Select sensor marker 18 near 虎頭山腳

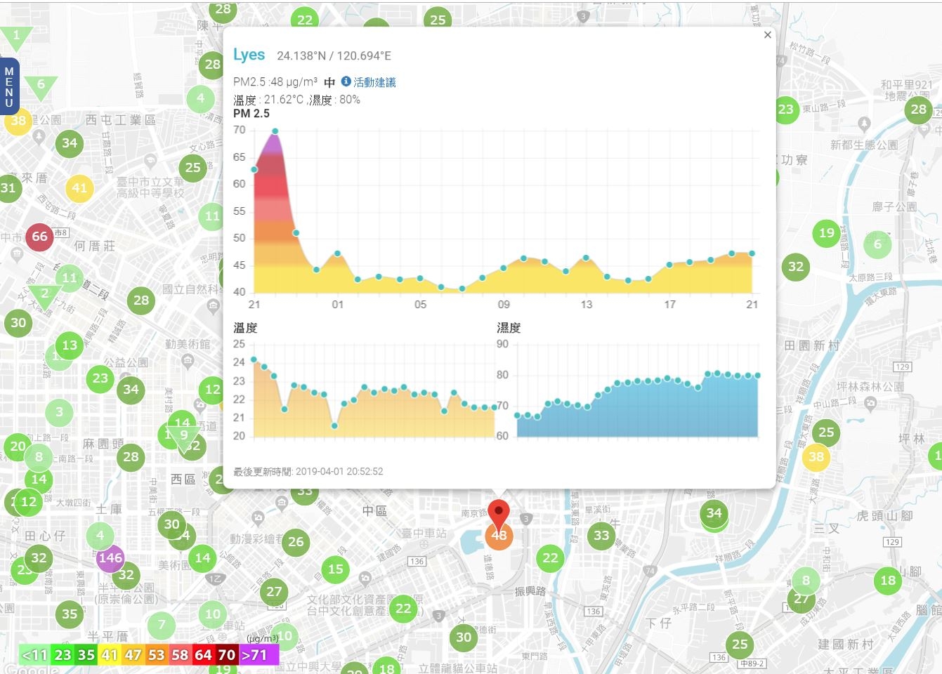(888, 580)
